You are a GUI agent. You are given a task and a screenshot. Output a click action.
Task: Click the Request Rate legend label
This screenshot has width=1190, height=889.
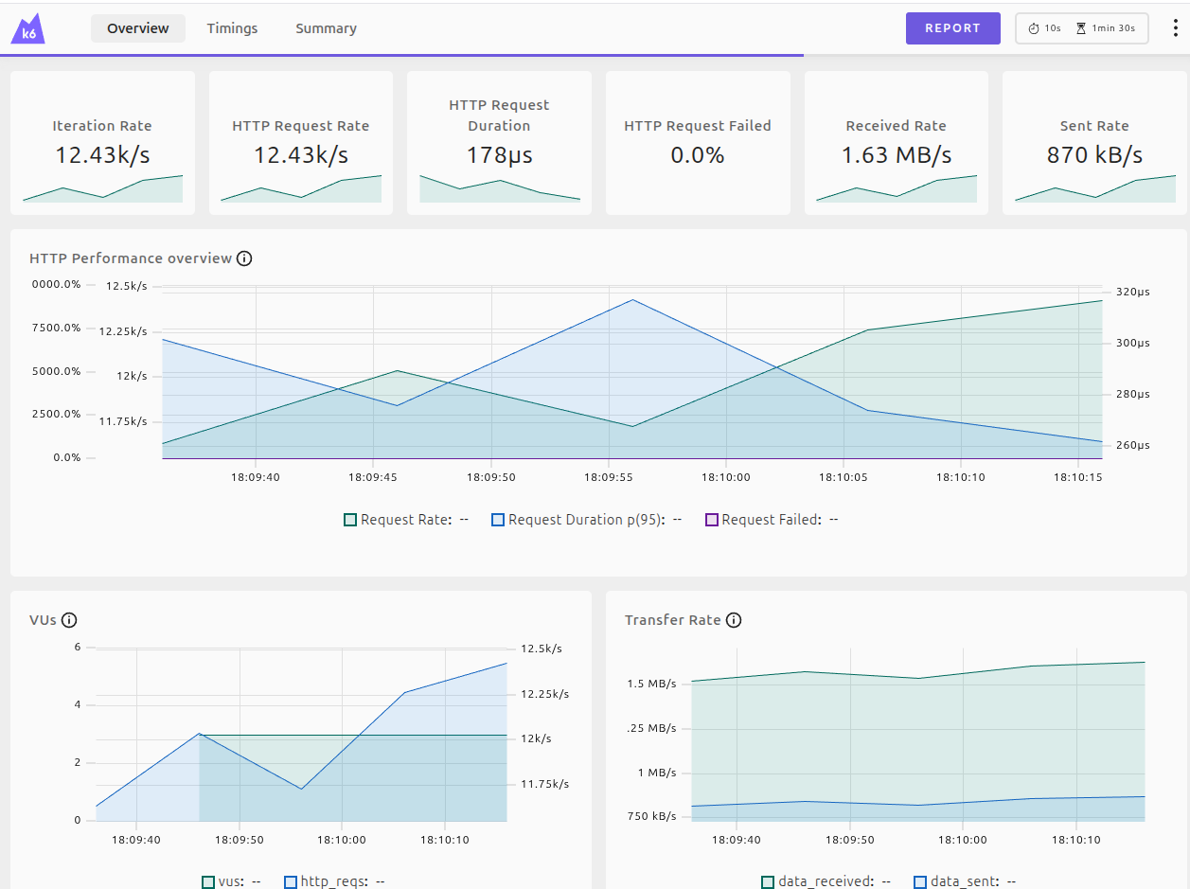click(x=406, y=520)
